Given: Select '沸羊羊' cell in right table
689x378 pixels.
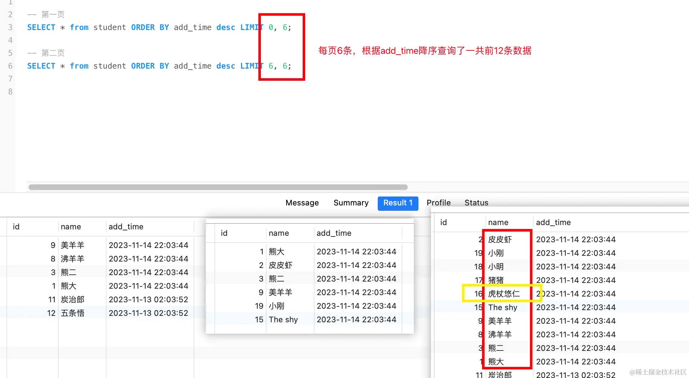Looking at the screenshot, I should click(x=500, y=335).
